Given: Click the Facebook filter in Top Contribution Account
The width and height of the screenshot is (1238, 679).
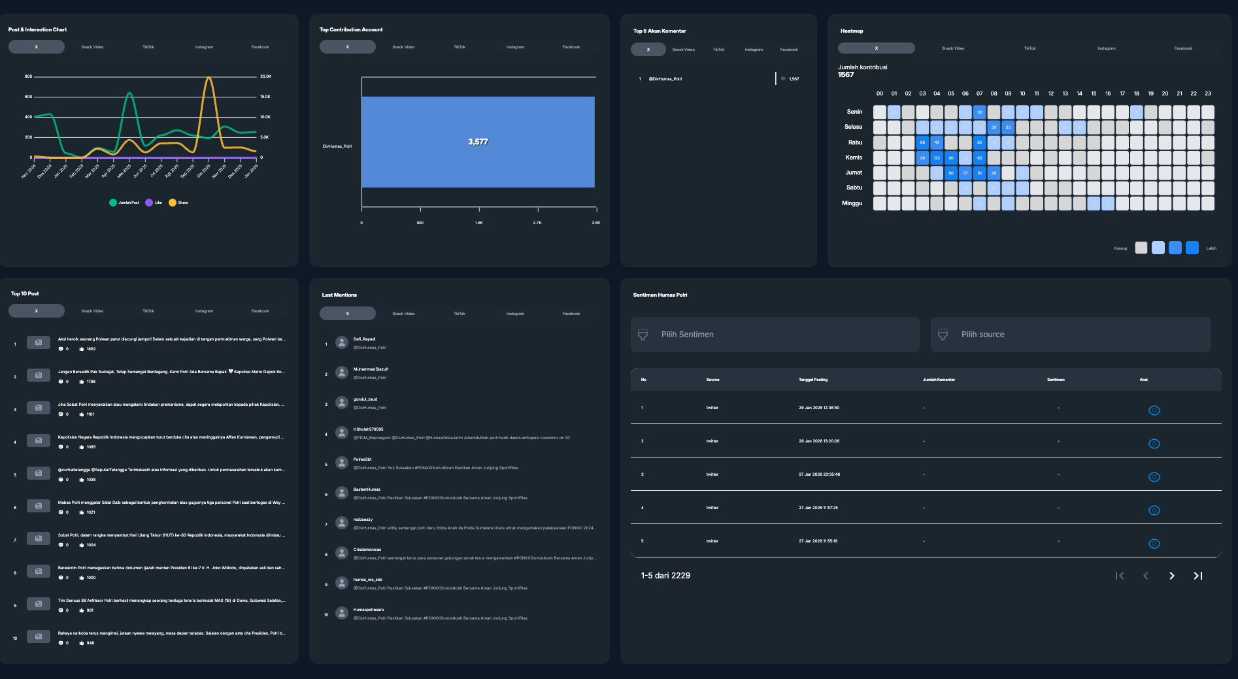Looking at the screenshot, I should coord(571,46).
